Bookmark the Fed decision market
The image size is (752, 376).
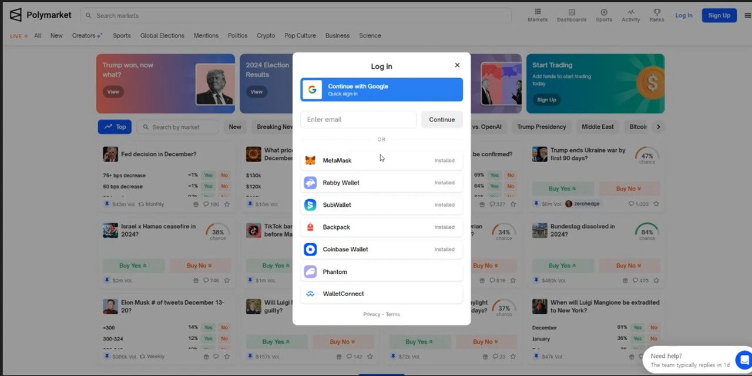[x=227, y=204]
